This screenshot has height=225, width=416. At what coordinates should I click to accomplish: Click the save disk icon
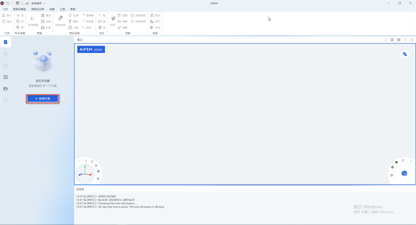[x=17, y=3]
